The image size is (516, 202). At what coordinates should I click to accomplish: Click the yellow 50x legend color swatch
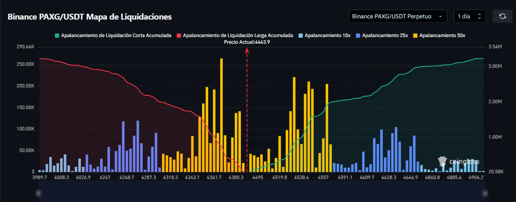416,35
